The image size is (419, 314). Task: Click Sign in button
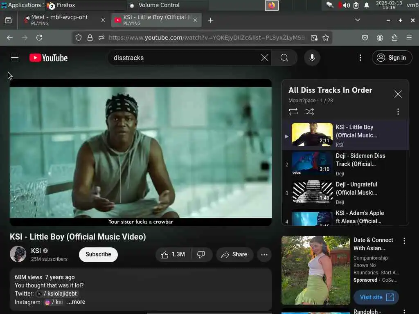coord(392,58)
